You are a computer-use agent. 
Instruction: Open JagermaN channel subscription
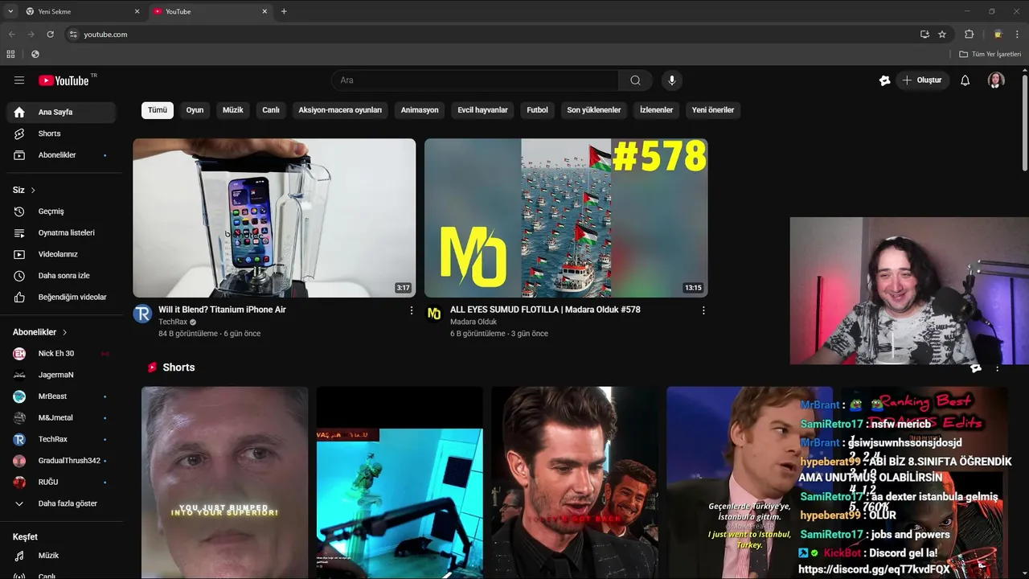[61, 375]
